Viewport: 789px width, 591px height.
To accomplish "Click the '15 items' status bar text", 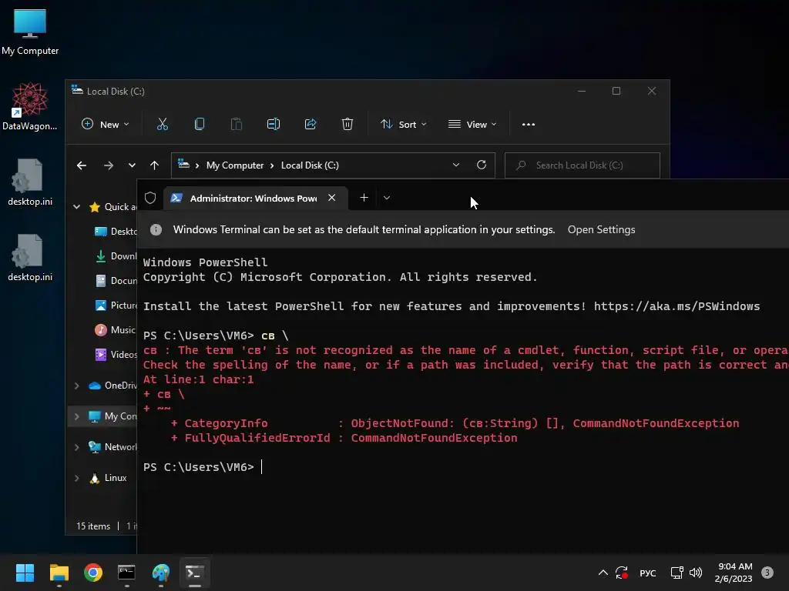I will pyautogui.click(x=93, y=526).
